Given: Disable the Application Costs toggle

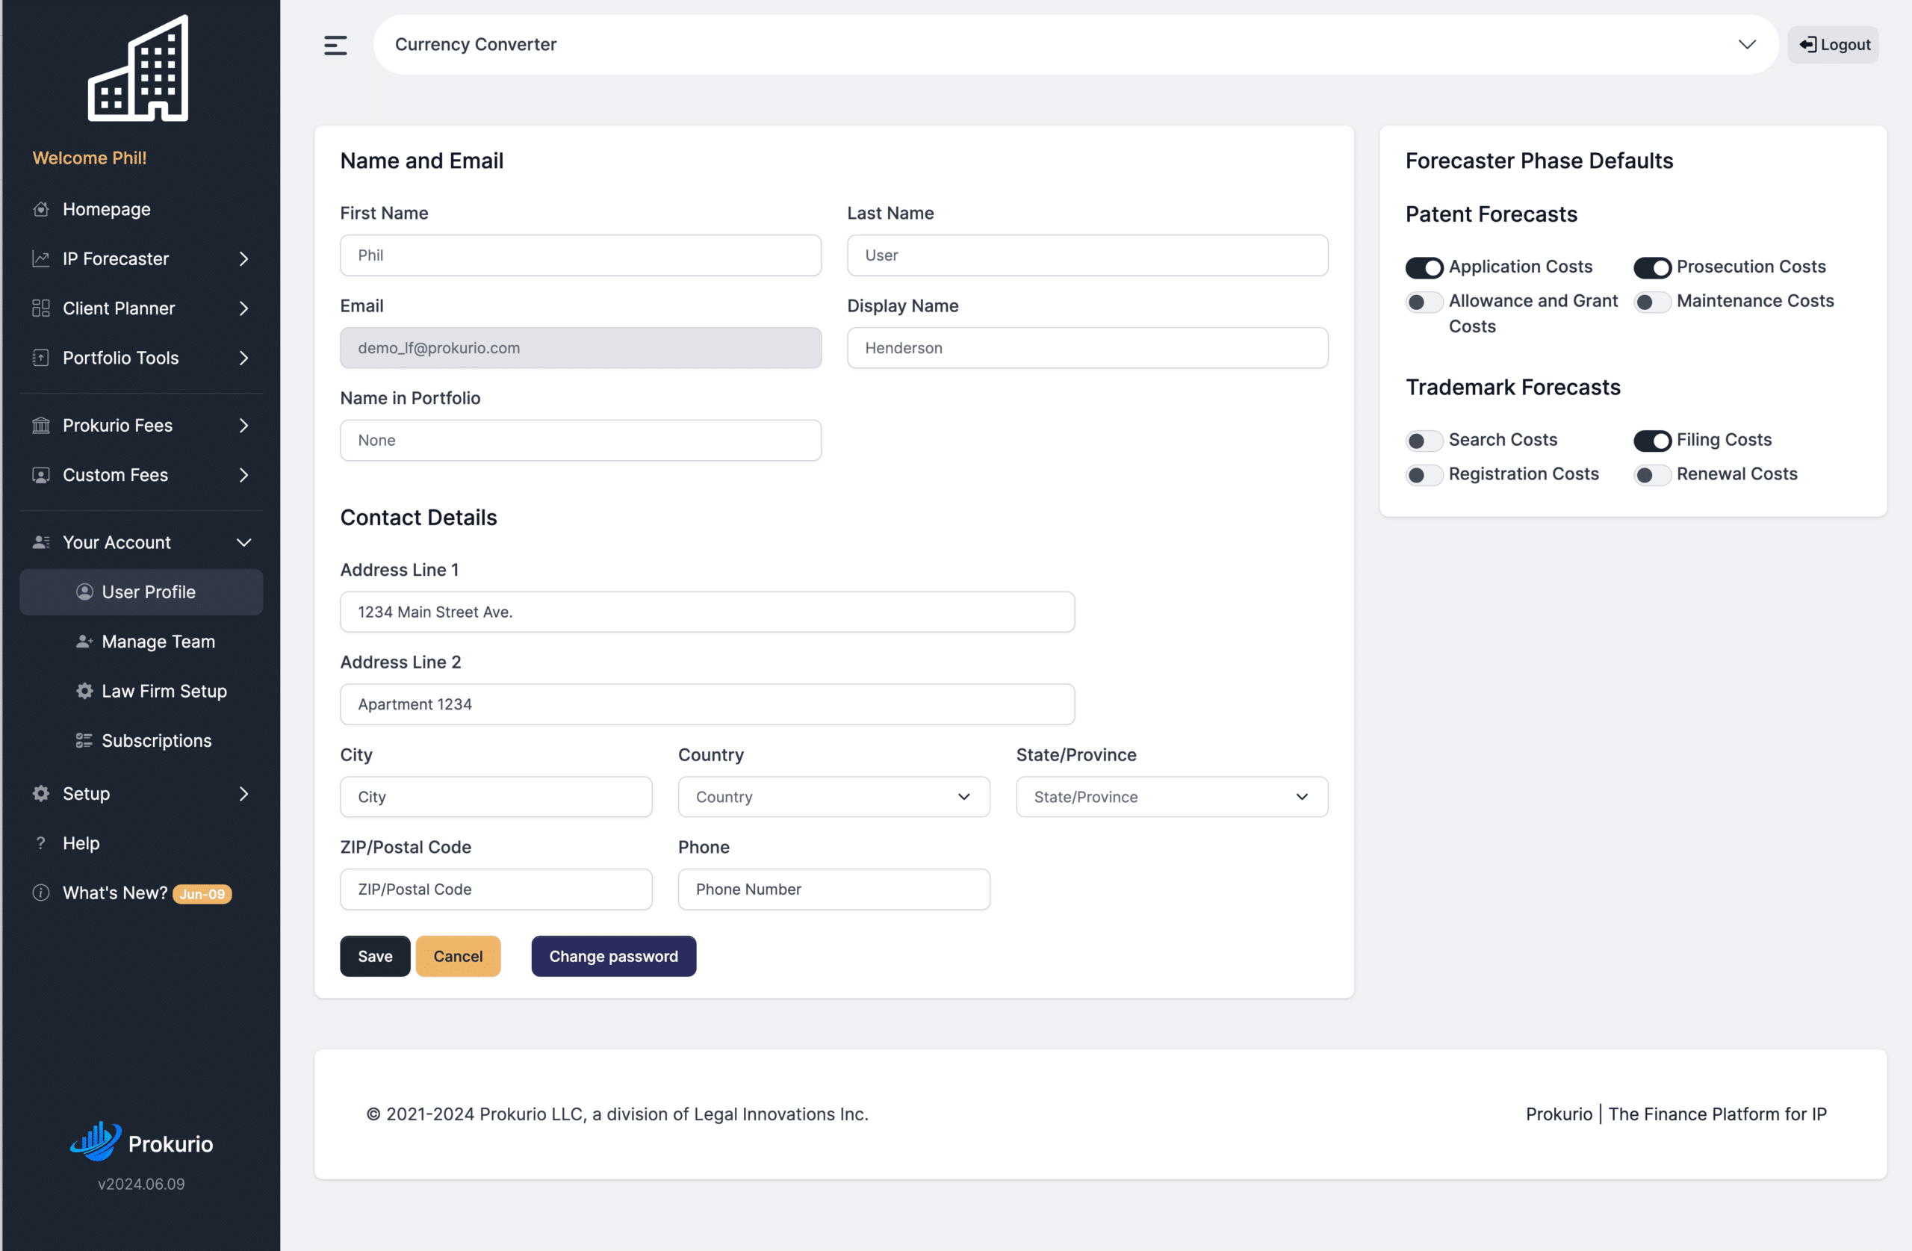Looking at the screenshot, I should tap(1424, 267).
